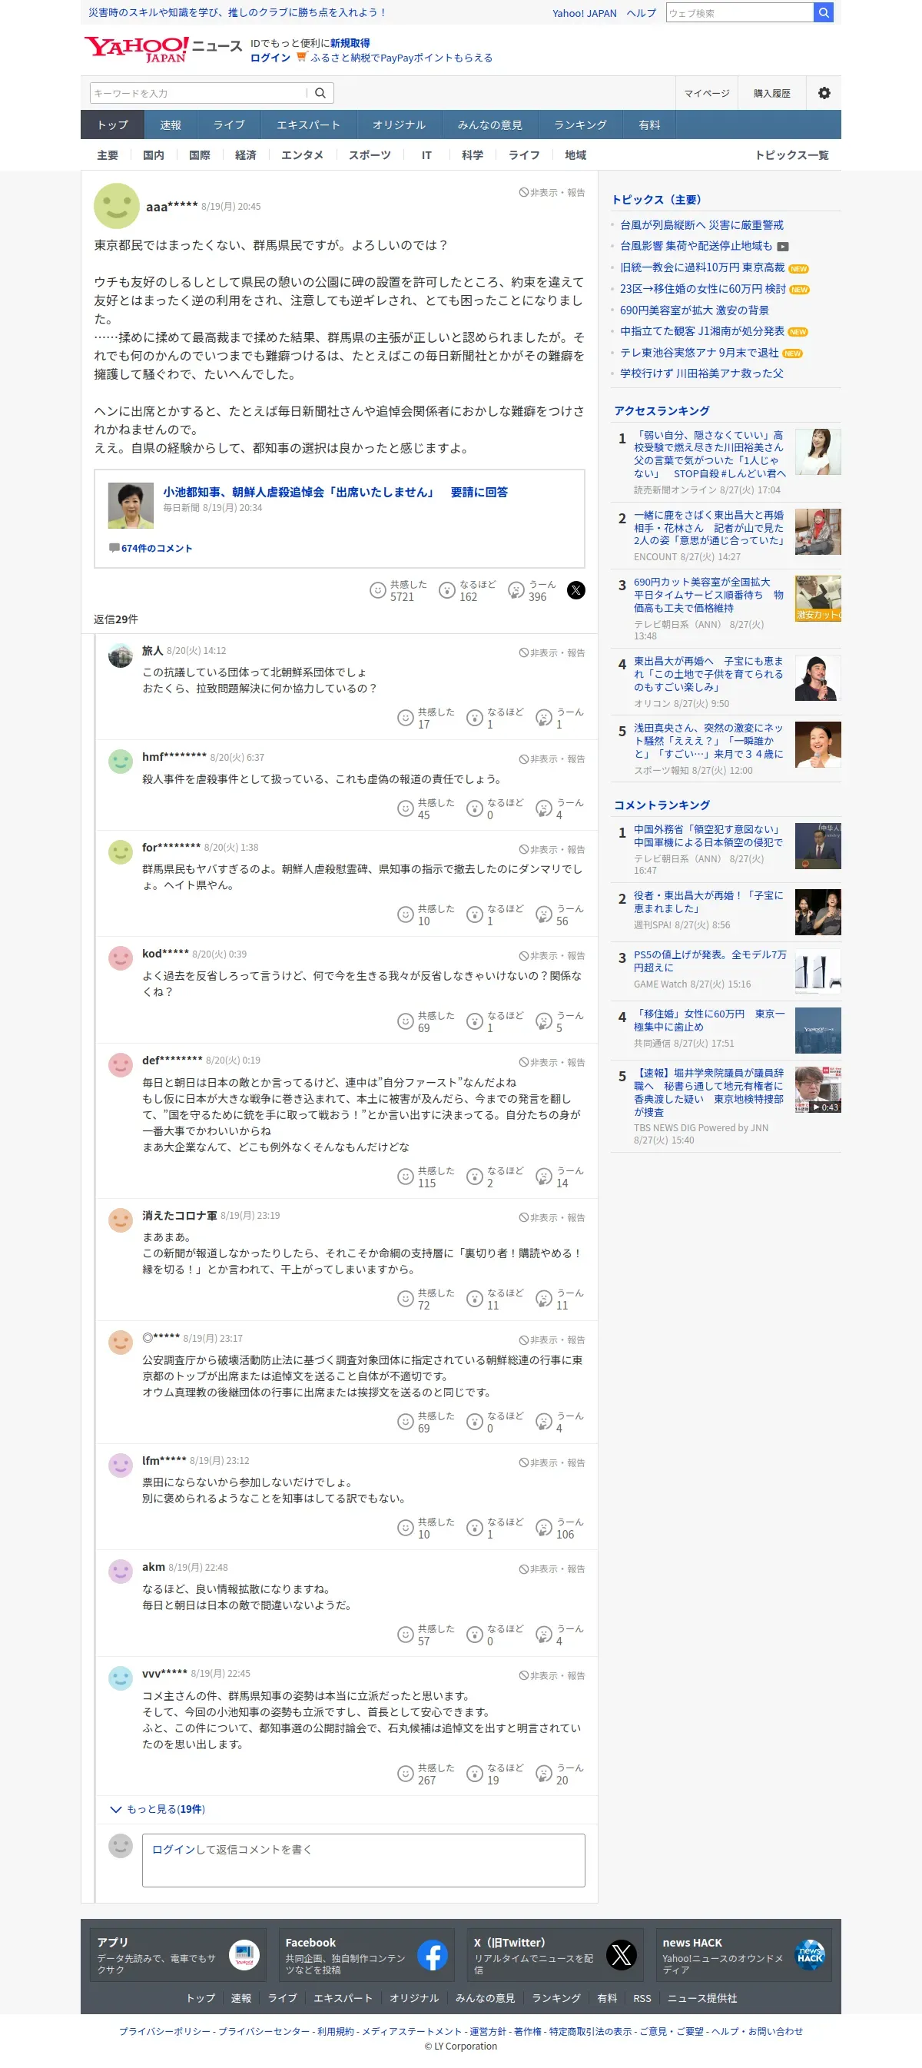922x2068 pixels.
Task: Click comment bubble icon 674件のコメント
Action: (114, 547)
